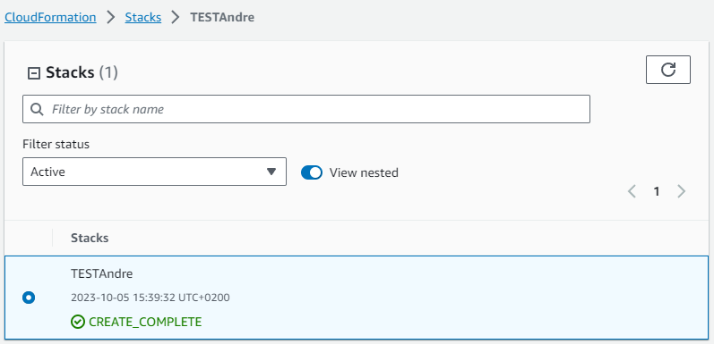
Task: Click the Stacks column header
Action: [x=90, y=238]
